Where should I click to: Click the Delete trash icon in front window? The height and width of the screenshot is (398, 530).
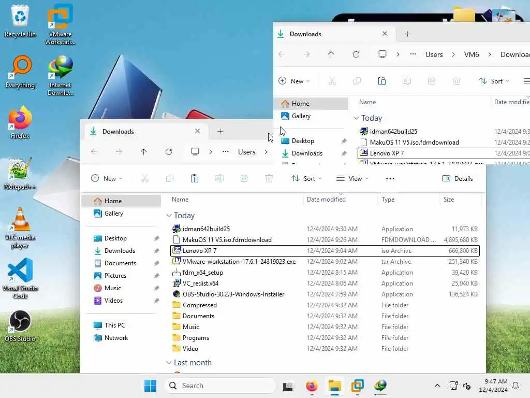[x=269, y=178]
